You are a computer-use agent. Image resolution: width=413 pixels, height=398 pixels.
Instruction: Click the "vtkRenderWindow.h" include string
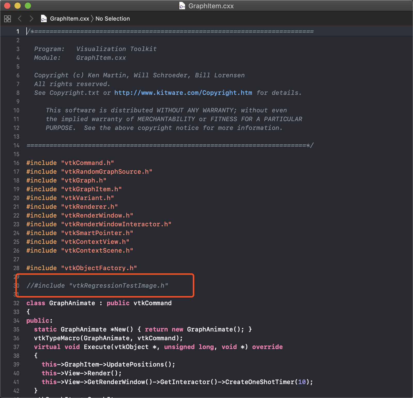97,215
